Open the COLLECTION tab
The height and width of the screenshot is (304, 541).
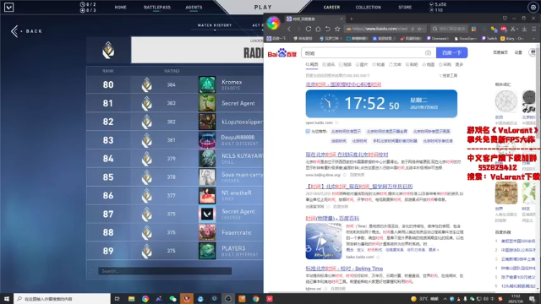point(369,8)
